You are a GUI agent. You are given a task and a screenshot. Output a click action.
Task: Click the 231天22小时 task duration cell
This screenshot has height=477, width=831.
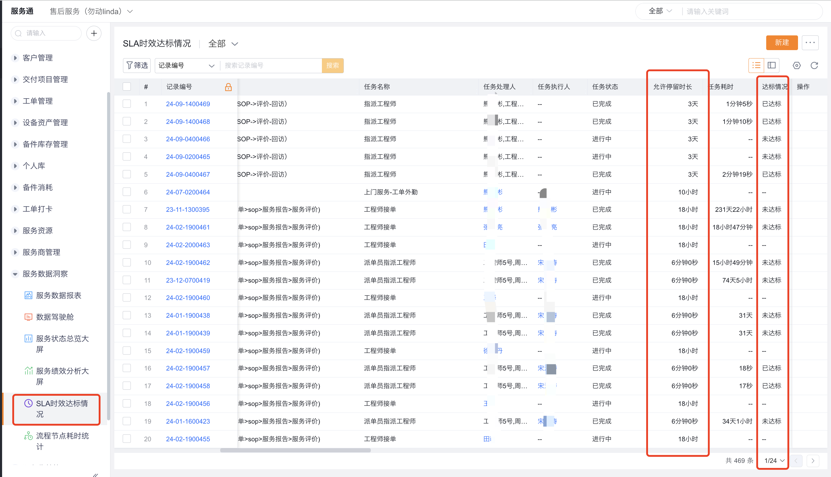tap(733, 209)
